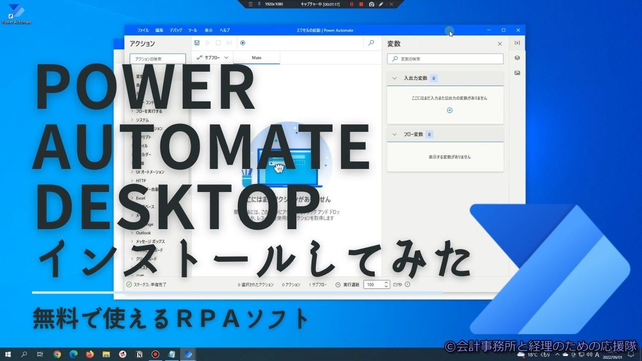Open the 編集 menu
This screenshot has width=642, height=361.
(159, 30)
